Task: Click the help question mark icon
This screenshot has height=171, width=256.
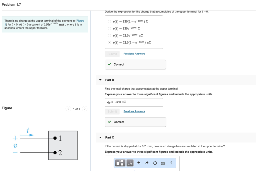Action: tap(171, 163)
